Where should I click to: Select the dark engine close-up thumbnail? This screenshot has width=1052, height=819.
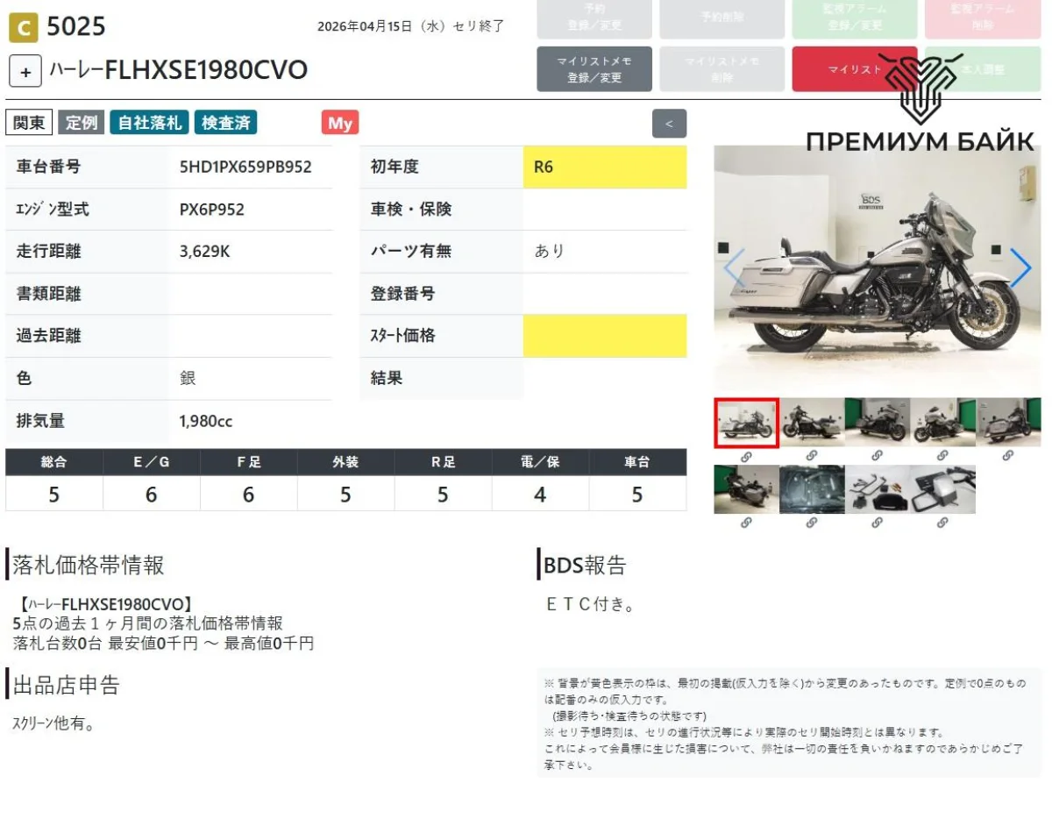[x=812, y=489]
